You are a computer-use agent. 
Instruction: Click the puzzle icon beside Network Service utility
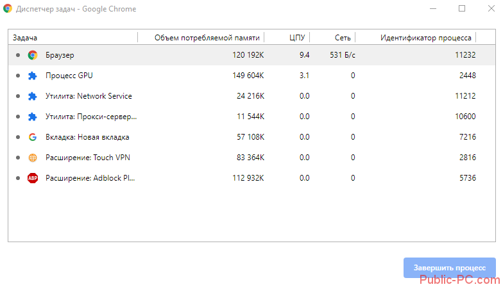tap(32, 96)
